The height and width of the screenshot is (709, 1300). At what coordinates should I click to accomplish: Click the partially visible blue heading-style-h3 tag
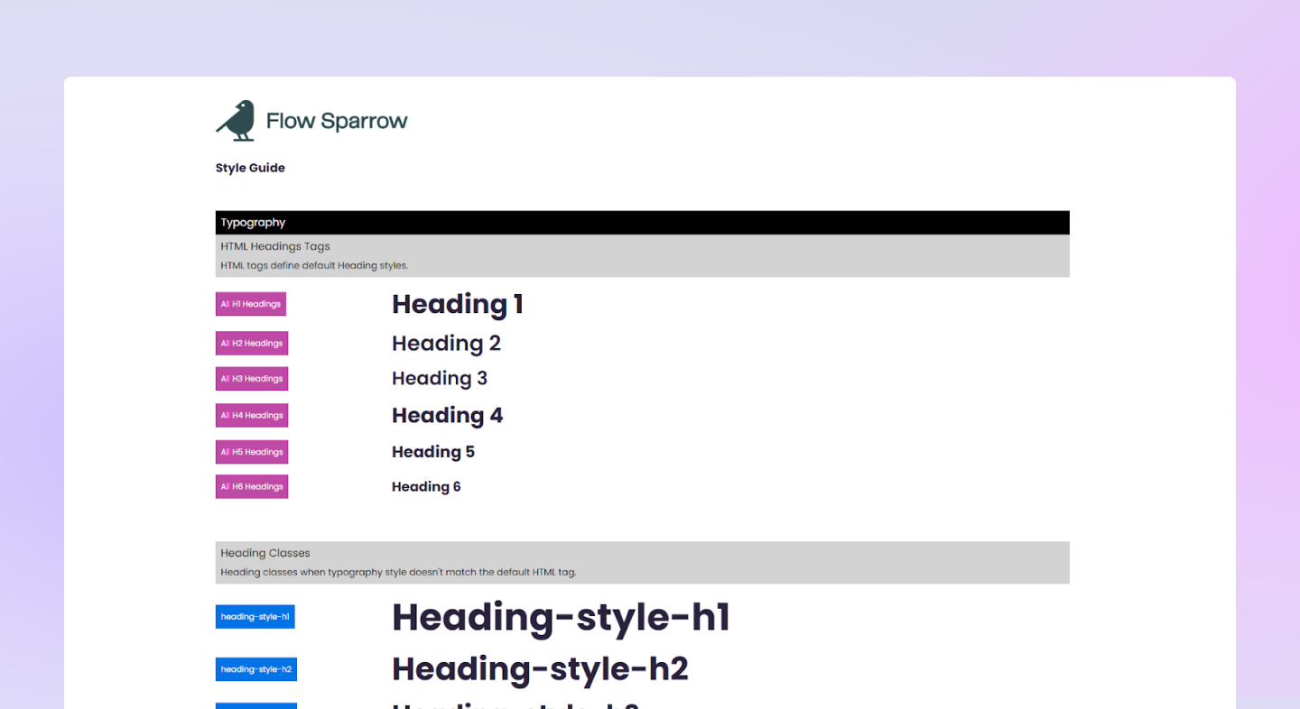click(255, 705)
